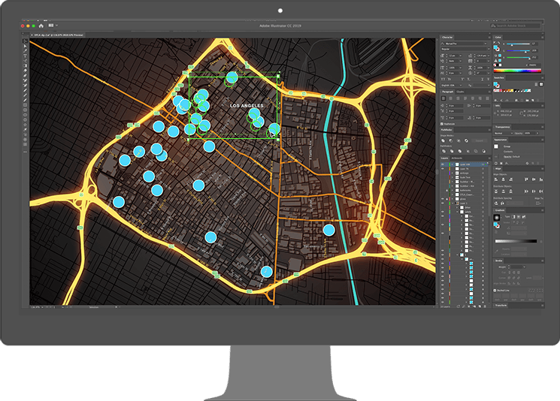Image resolution: width=560 pixels, height=401 pixels.
Task: Click Horizontal Align Center in Align panel
Action: click(503, 179)
